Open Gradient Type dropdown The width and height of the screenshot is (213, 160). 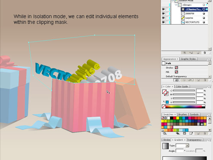tap(187, 146)
